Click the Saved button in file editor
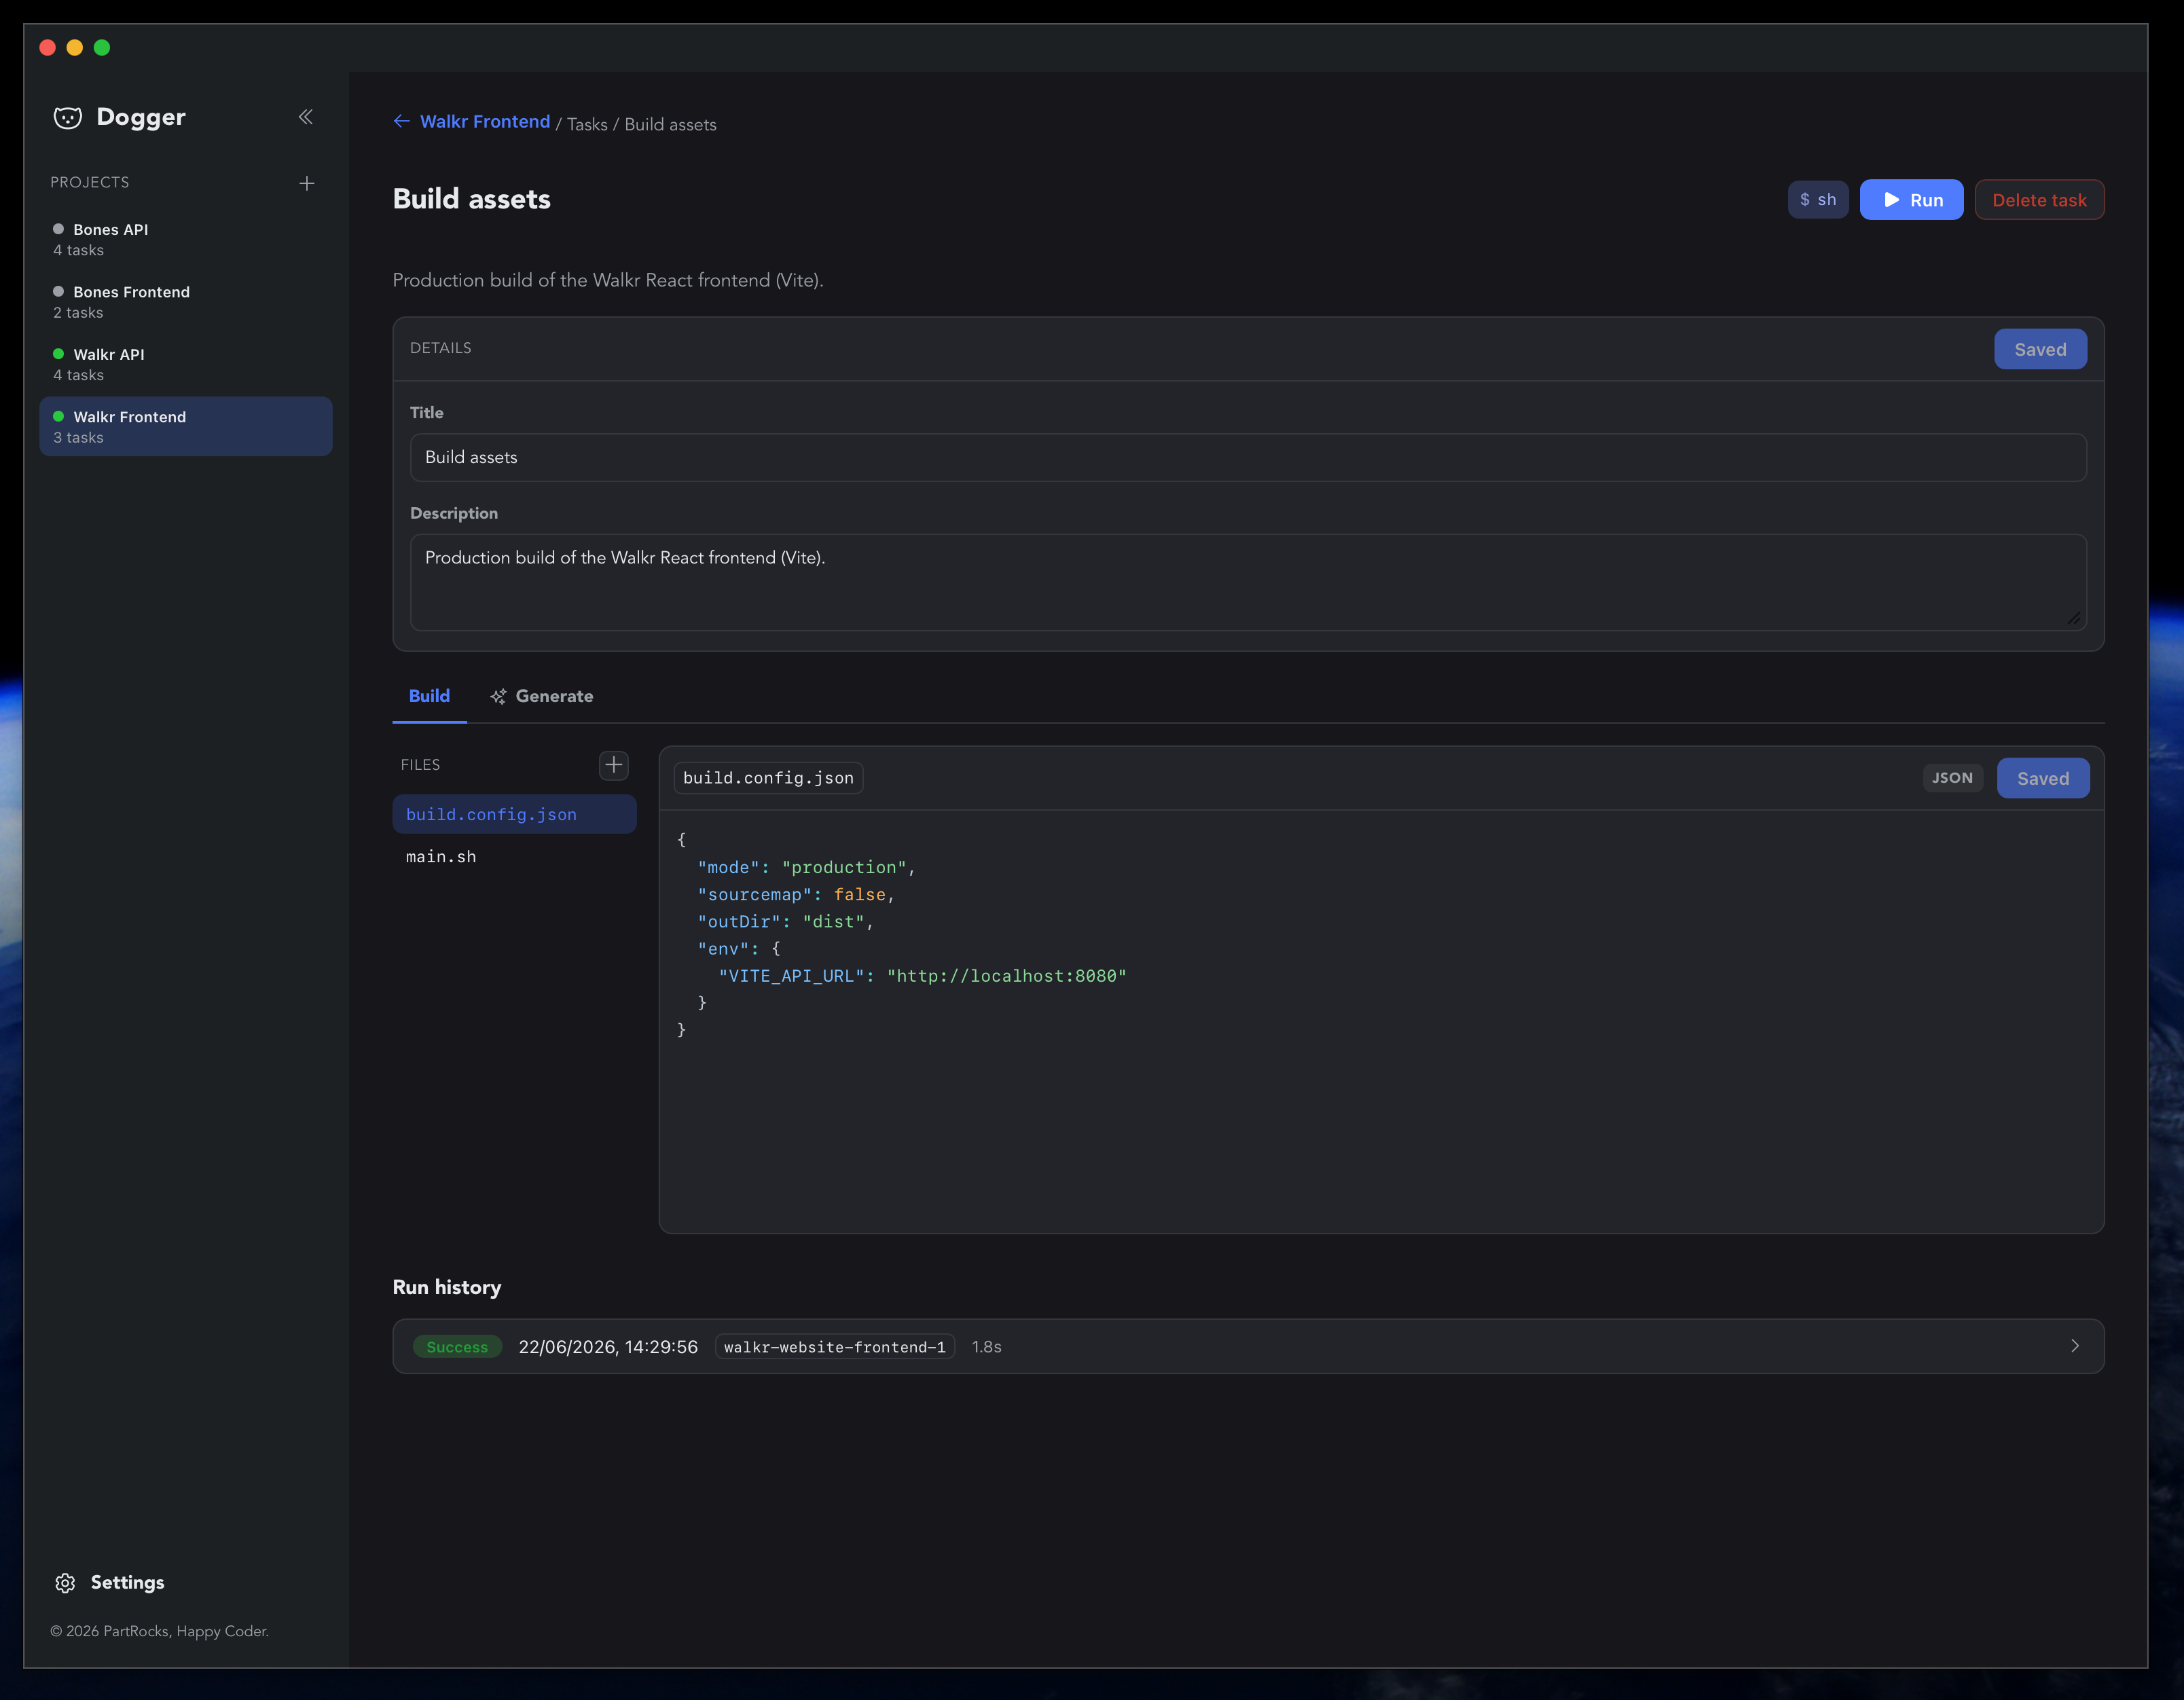Screen dimensions: 2184x1700 click(2043, 778)
